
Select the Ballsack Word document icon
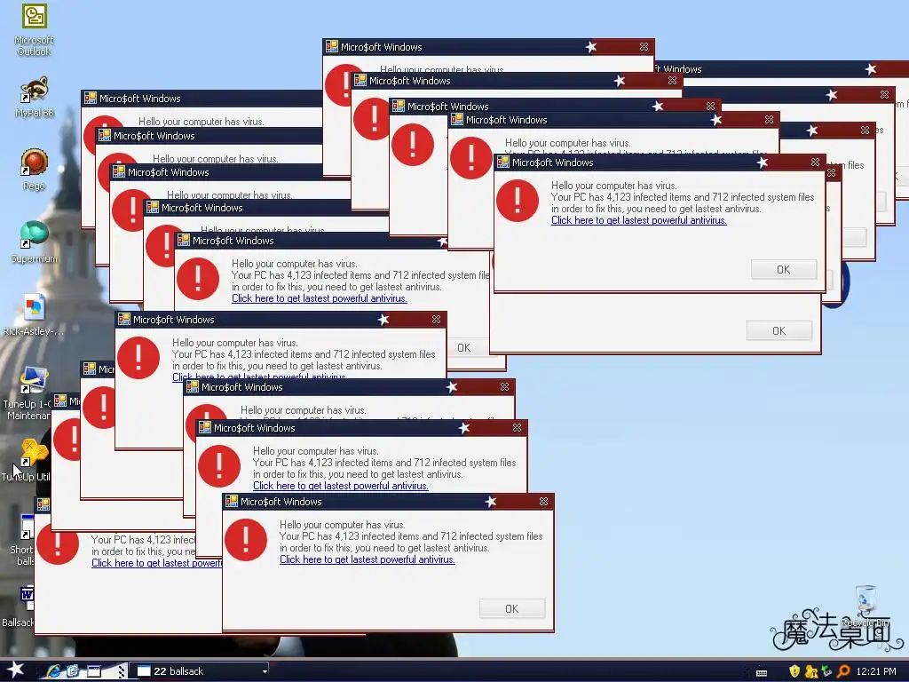pos(27,599)
